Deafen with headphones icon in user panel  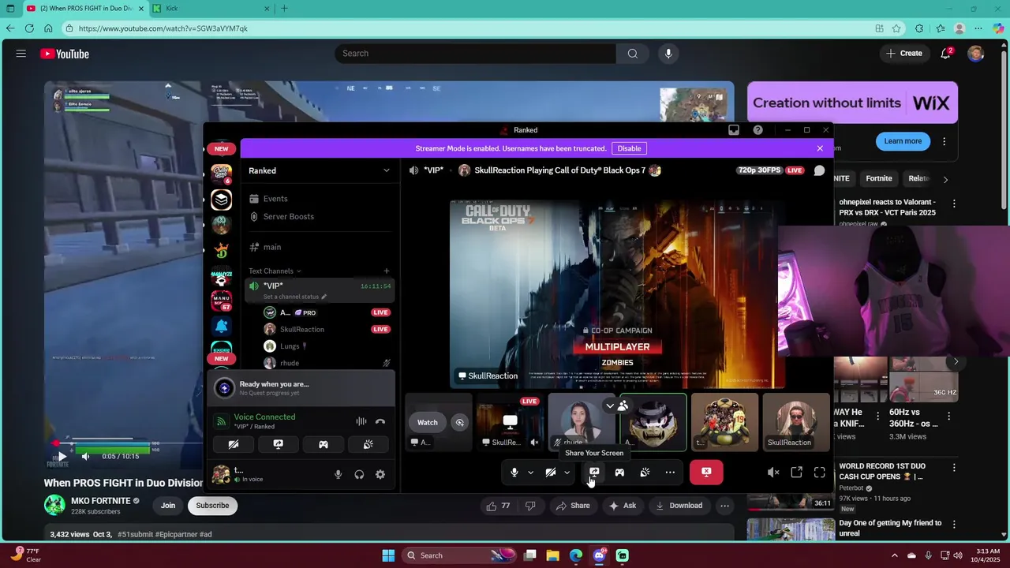click(x=359, y=474)
